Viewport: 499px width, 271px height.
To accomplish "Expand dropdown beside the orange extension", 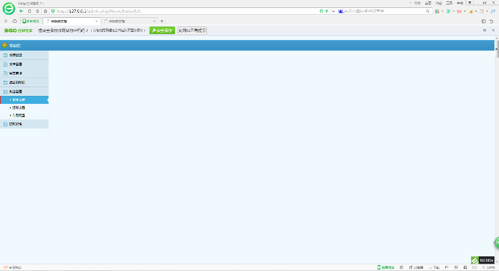I will (476, 11).
